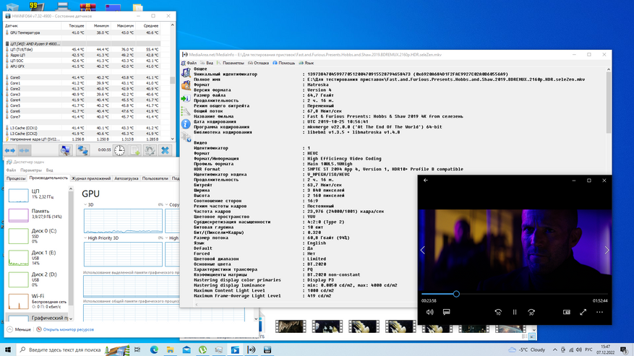Pause the playing video

[x=515, y=312]
